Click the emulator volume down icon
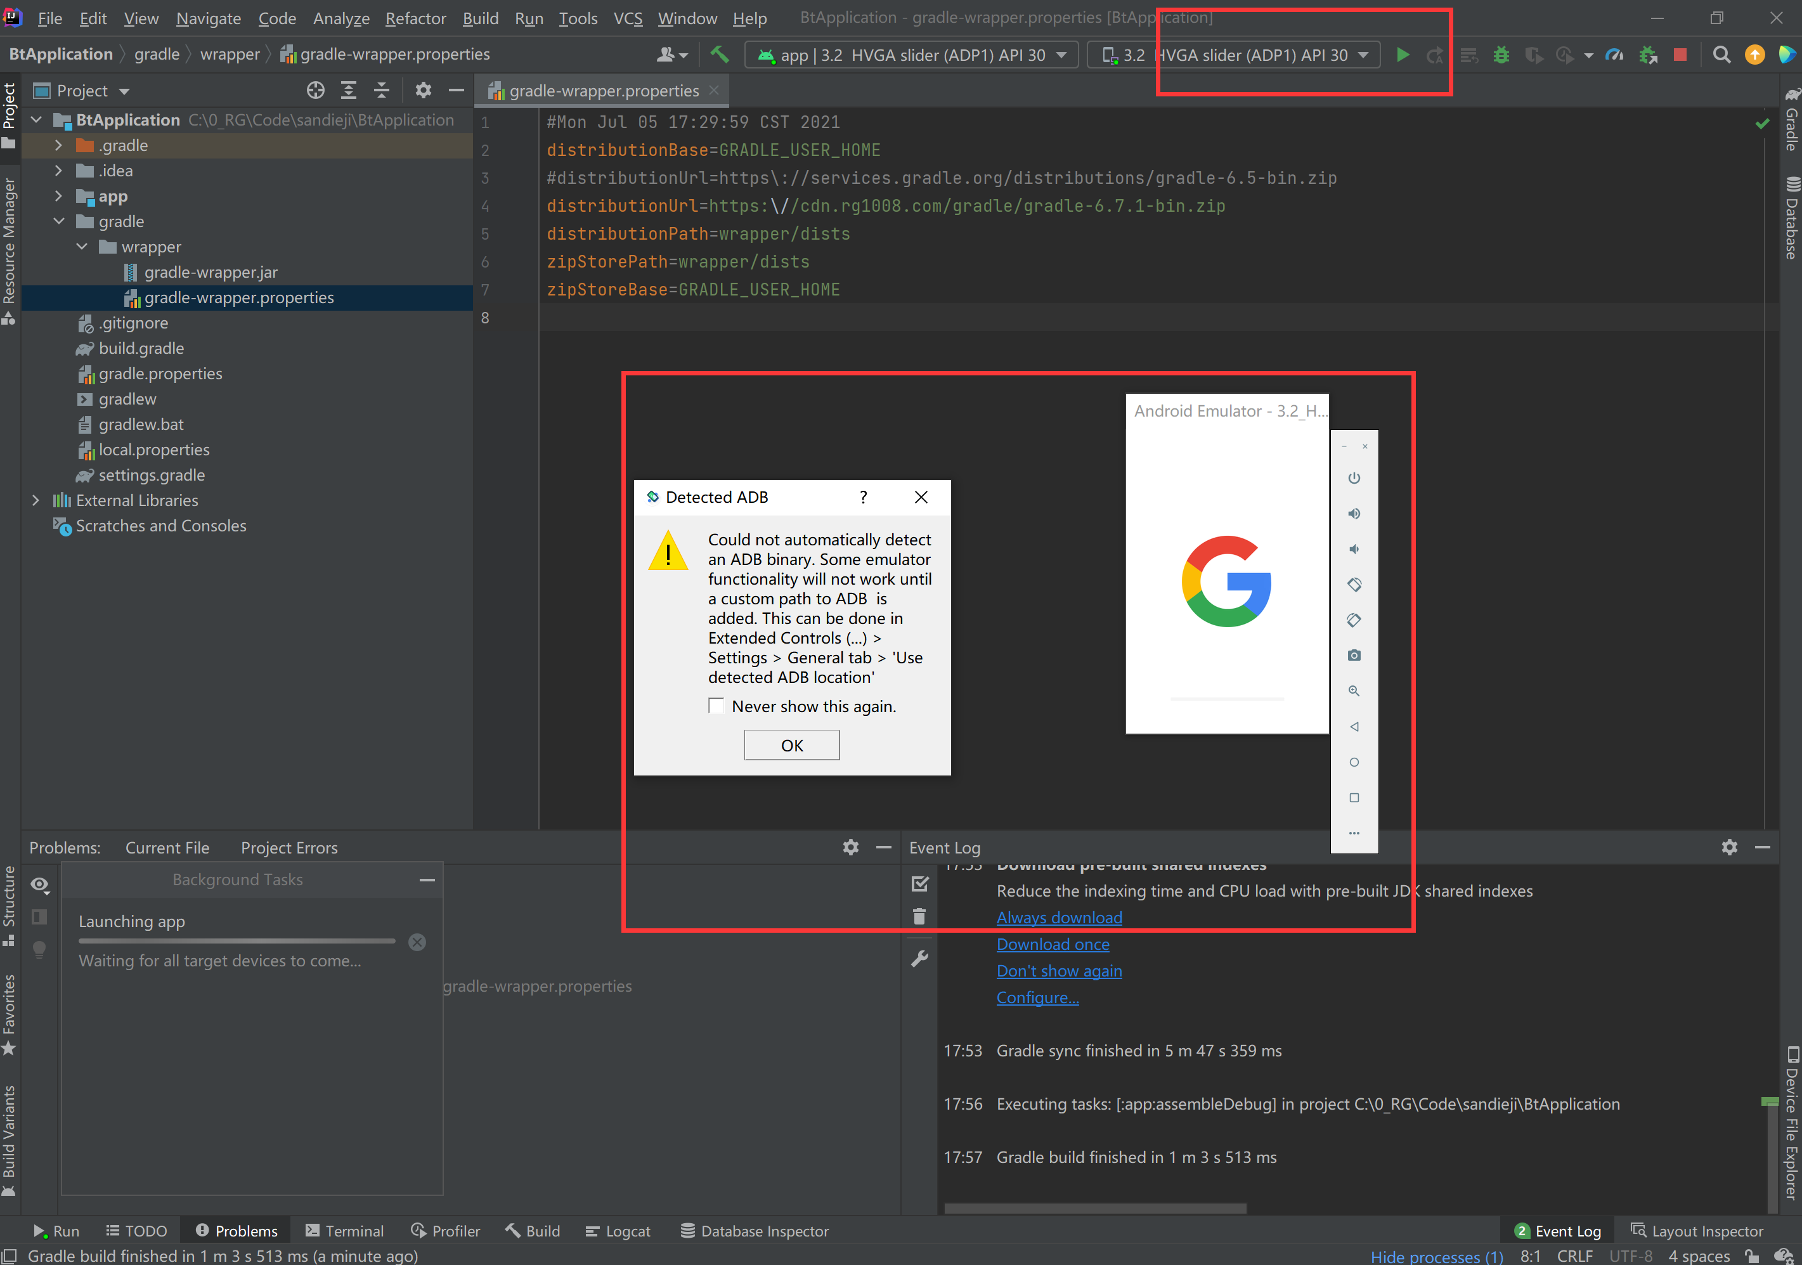 [x=1354, y=549]
